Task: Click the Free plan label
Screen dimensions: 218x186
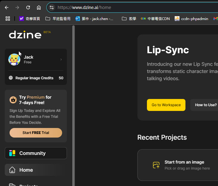Action: [x=27, y=62]
